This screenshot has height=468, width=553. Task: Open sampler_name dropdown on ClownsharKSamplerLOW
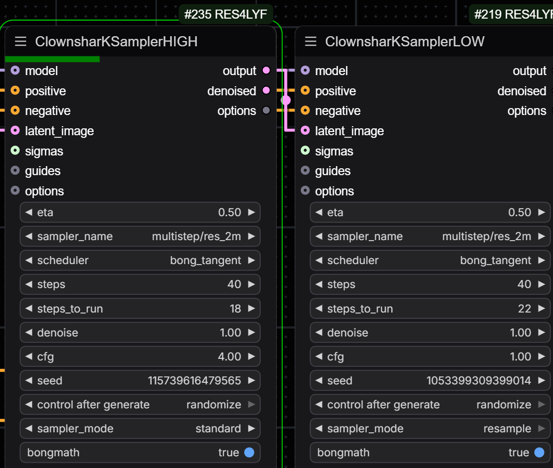pyautogui.click(x=430, y=236)
